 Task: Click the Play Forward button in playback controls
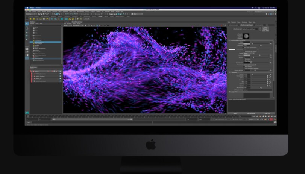point(266,116)
